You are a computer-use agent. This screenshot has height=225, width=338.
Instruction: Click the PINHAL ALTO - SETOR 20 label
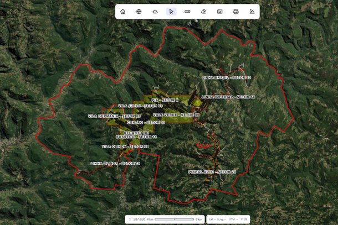(212, 172)
